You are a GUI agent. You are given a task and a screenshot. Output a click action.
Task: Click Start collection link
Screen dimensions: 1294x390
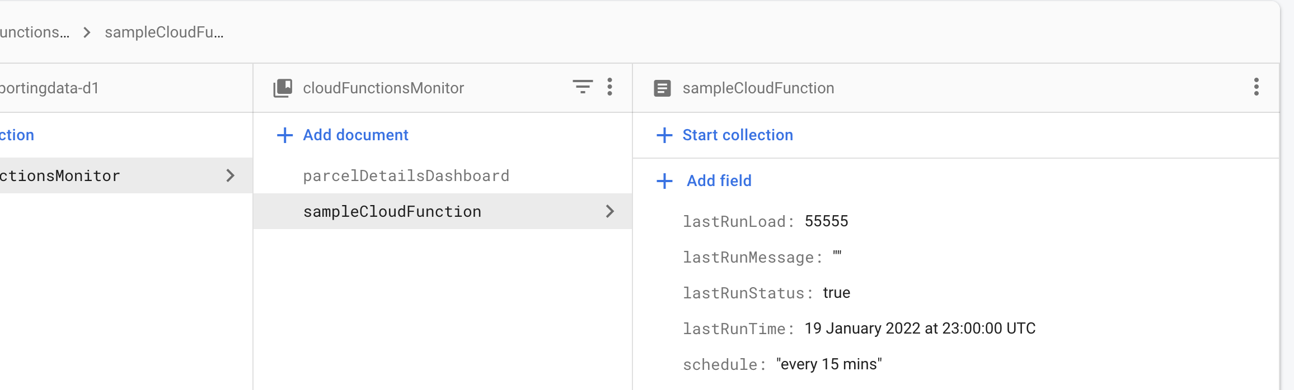(737, 135)
